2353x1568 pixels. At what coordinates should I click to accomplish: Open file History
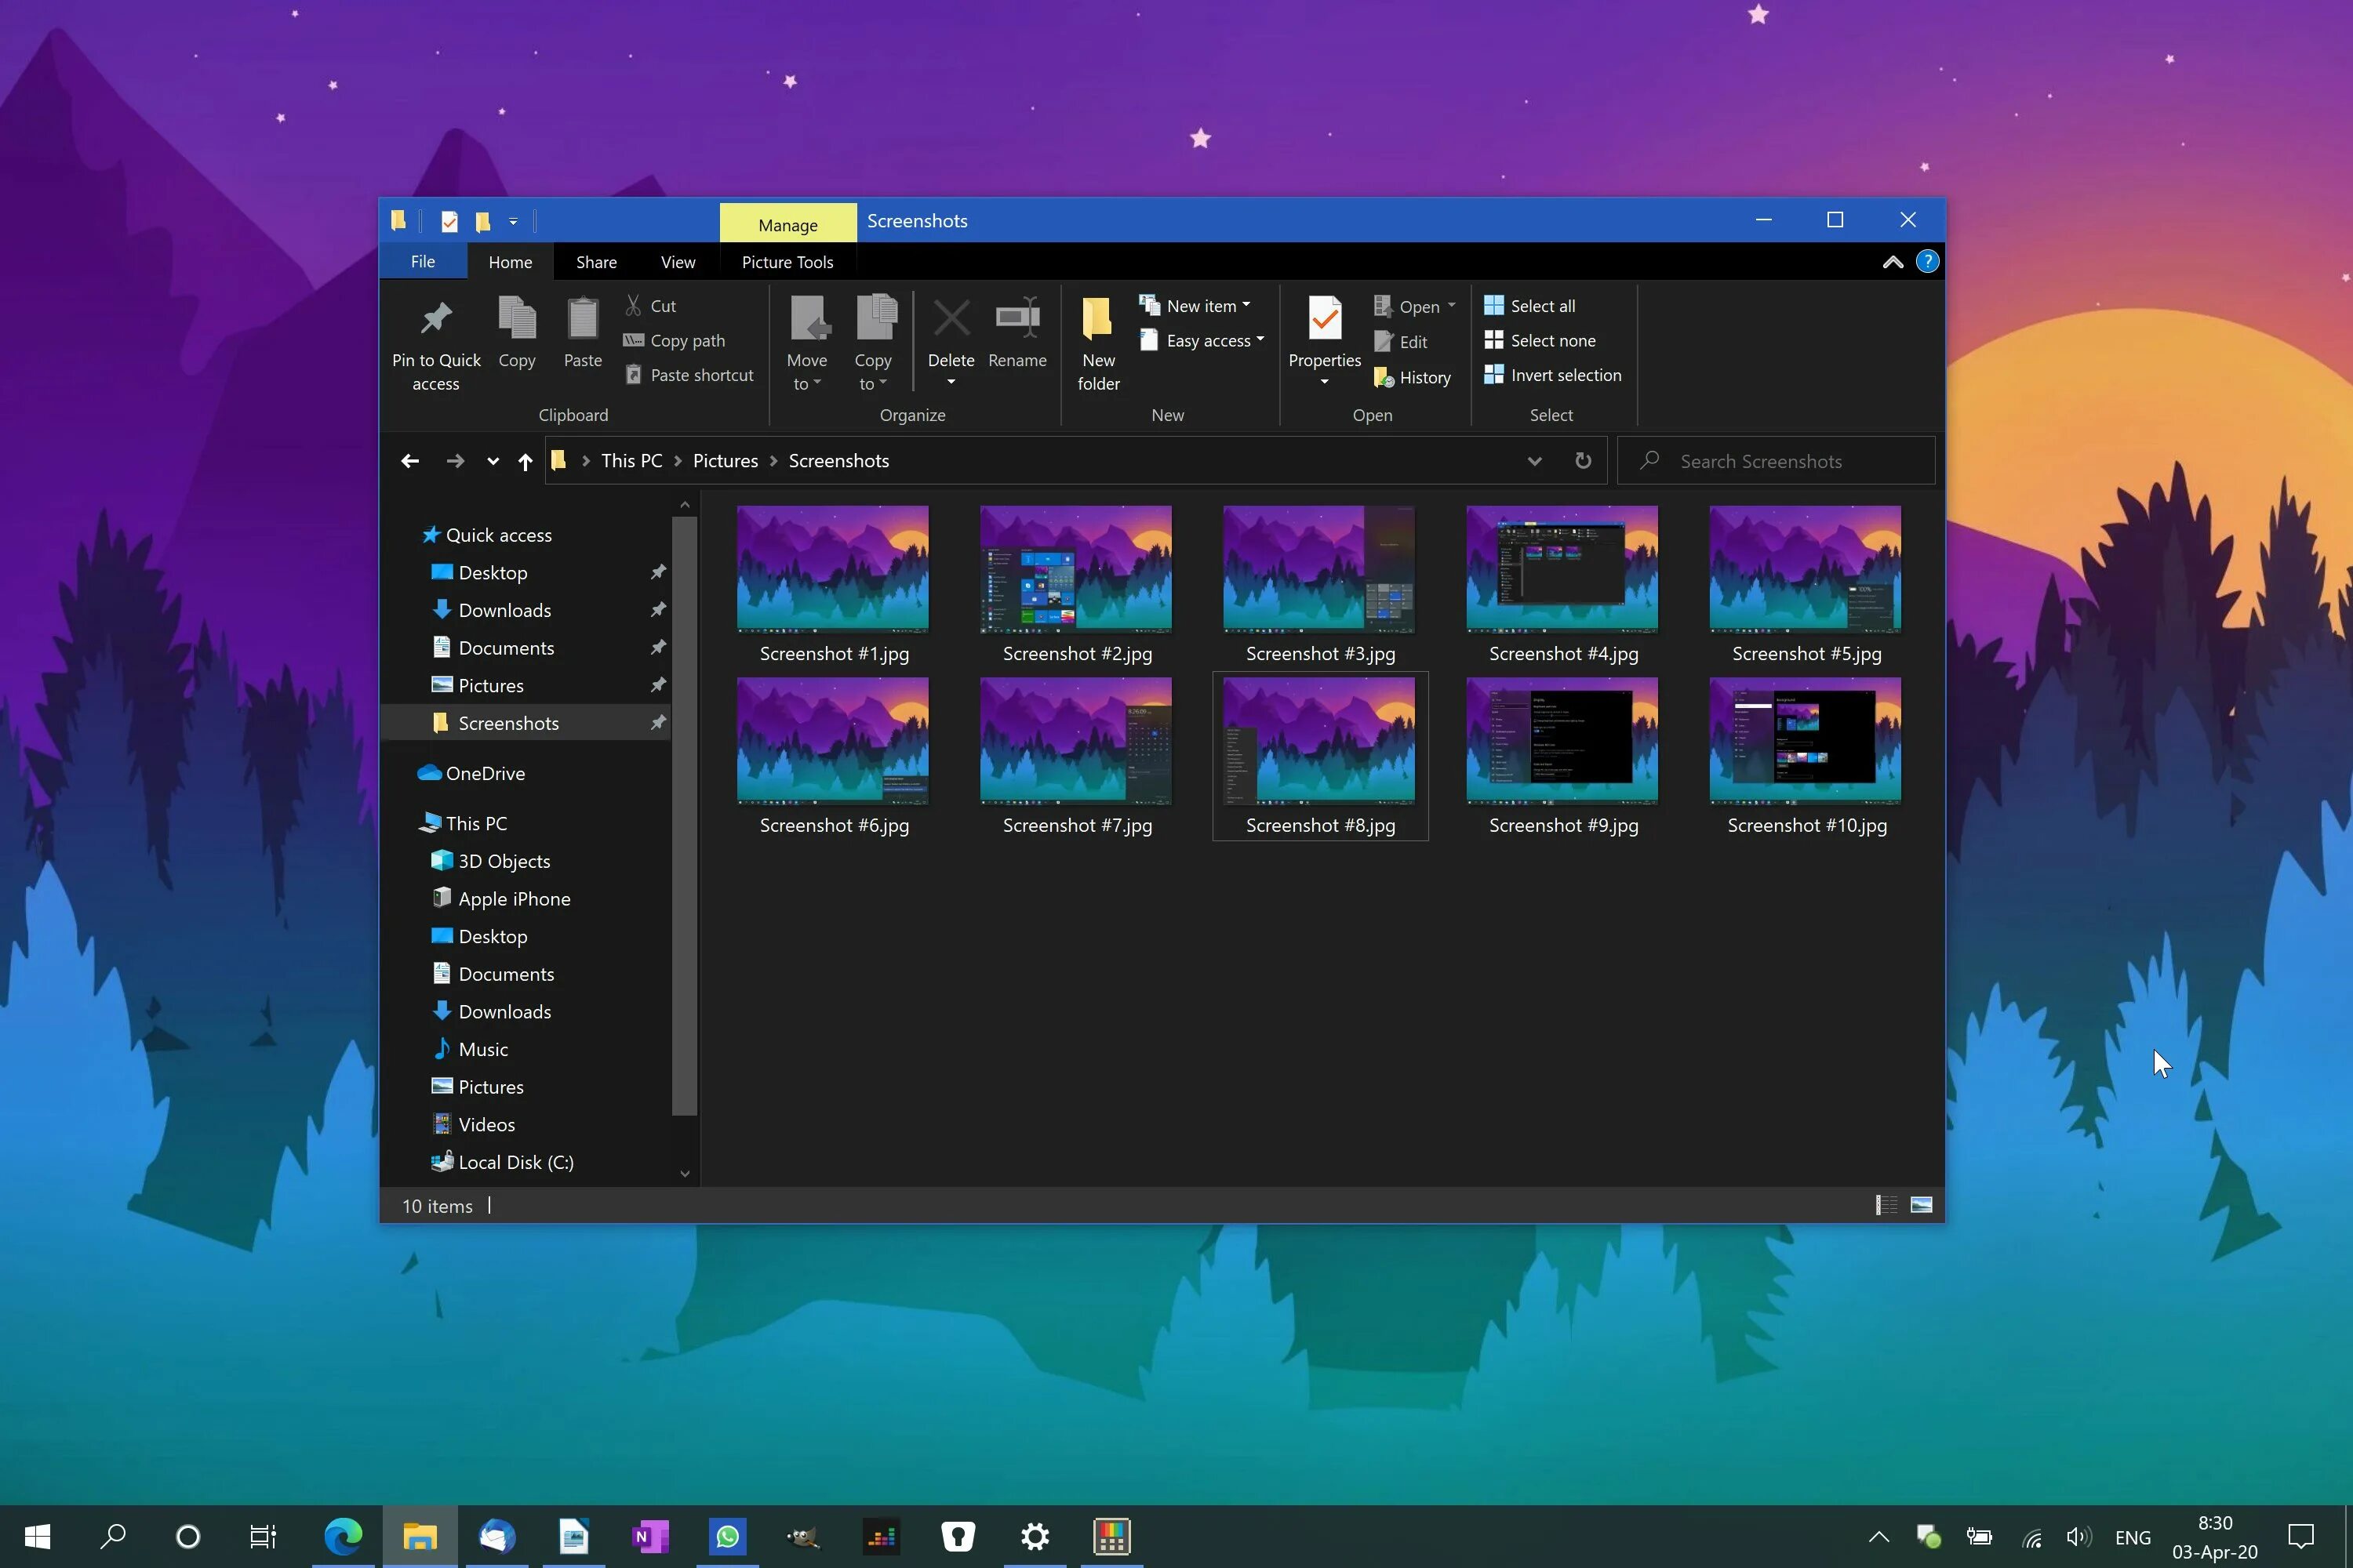(x=1413, y=377)
